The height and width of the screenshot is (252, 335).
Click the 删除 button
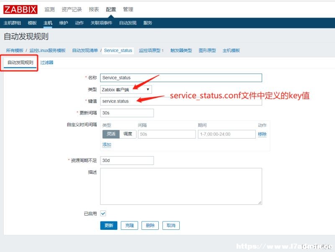point(150,225)
